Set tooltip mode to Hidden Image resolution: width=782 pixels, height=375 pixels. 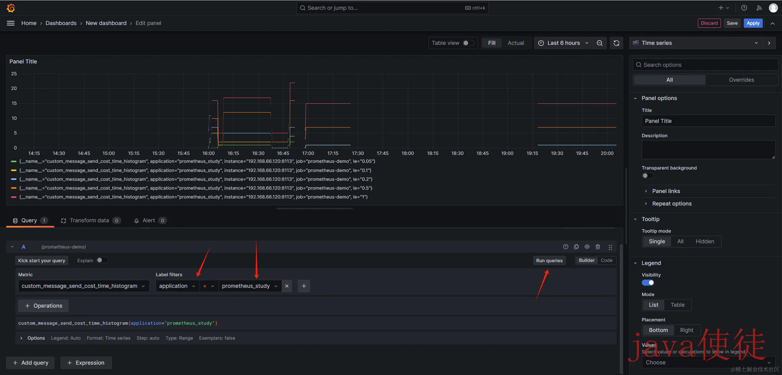[x=705, y=241]
